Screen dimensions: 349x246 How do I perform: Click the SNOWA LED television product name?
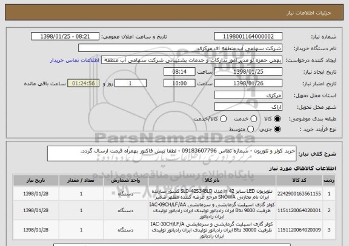212,194
